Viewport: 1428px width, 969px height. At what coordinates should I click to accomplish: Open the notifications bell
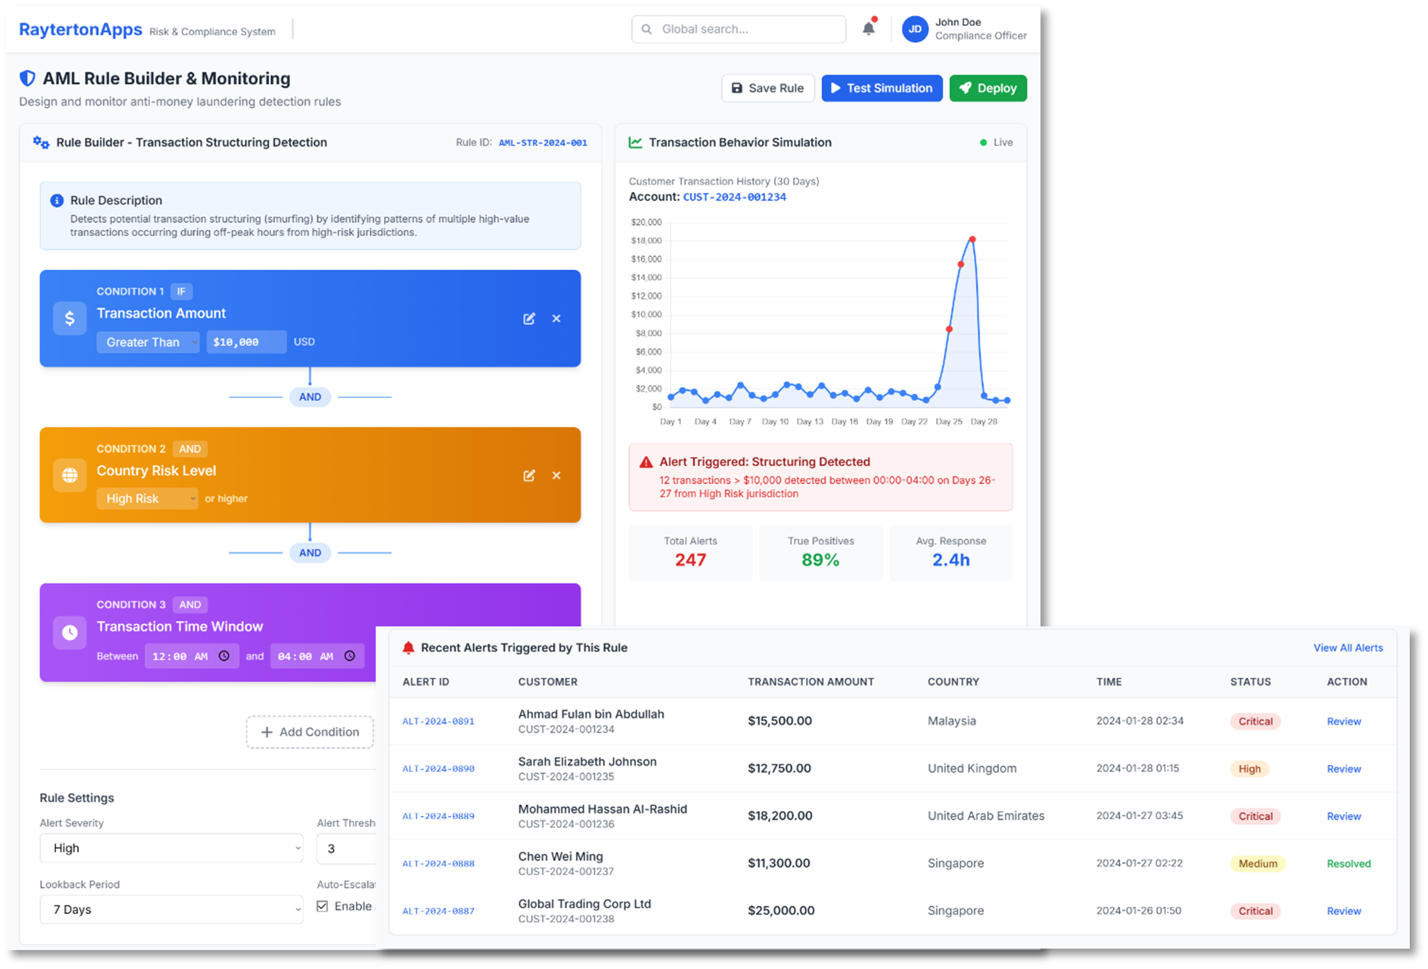869,28
